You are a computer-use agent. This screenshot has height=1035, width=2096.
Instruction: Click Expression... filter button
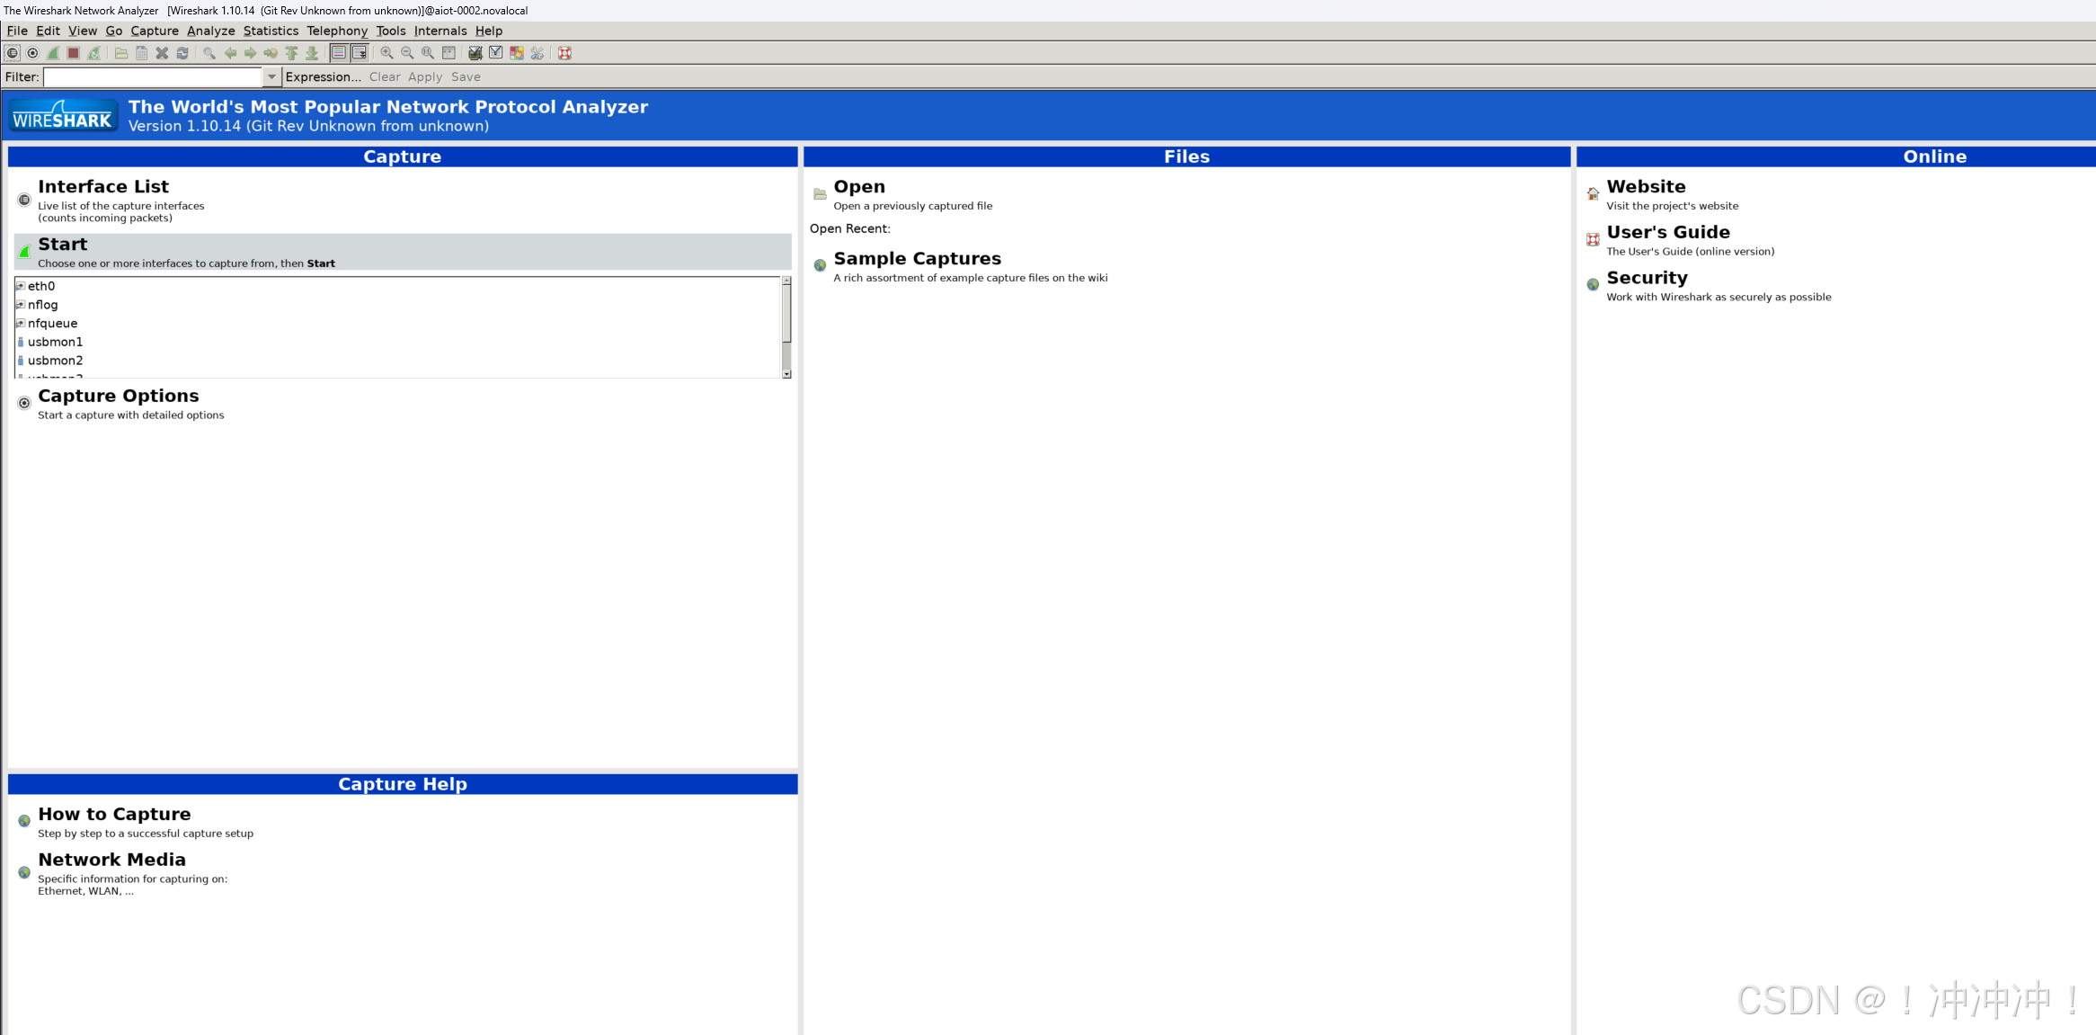point(323,77)
